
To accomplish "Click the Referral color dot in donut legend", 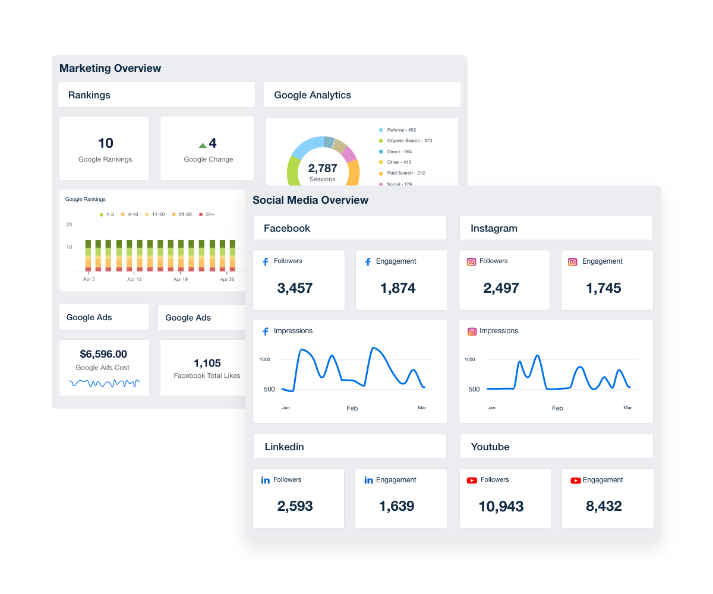I will [381, 129].
